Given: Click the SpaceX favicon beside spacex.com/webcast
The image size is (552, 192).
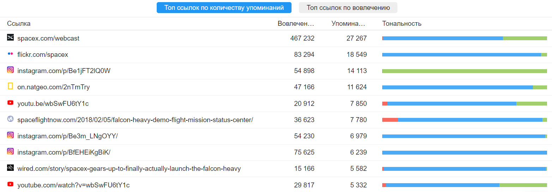Looking at the screenshot, I should (x=10, y=37).
